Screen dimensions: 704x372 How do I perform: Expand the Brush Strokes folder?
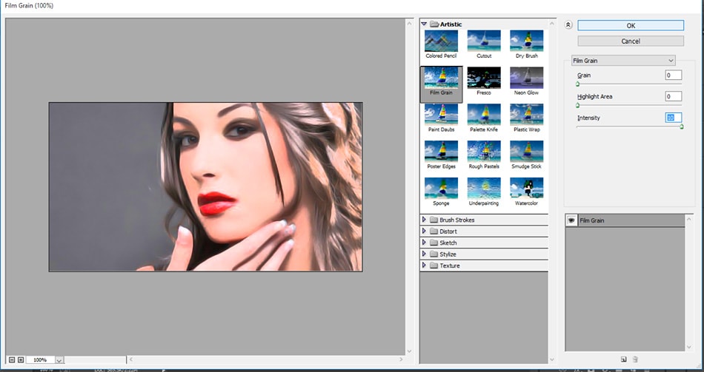pyautogui.click(x=425, y=220)
